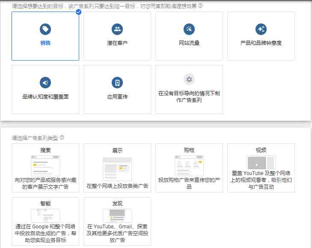Choose the 网站流量 goal label
This screenshot has height=248, width=312.
189,43
